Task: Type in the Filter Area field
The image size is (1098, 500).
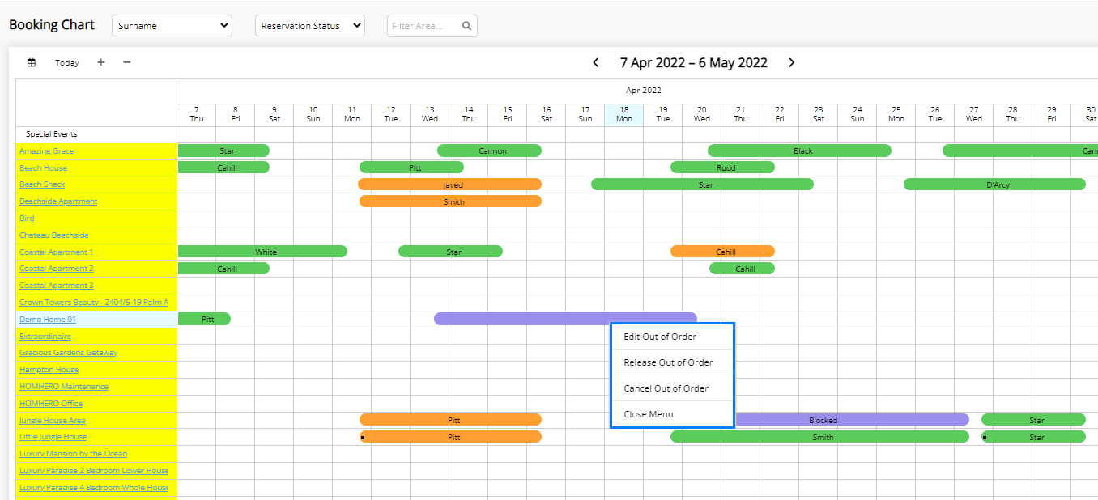Action: point(423,26)
